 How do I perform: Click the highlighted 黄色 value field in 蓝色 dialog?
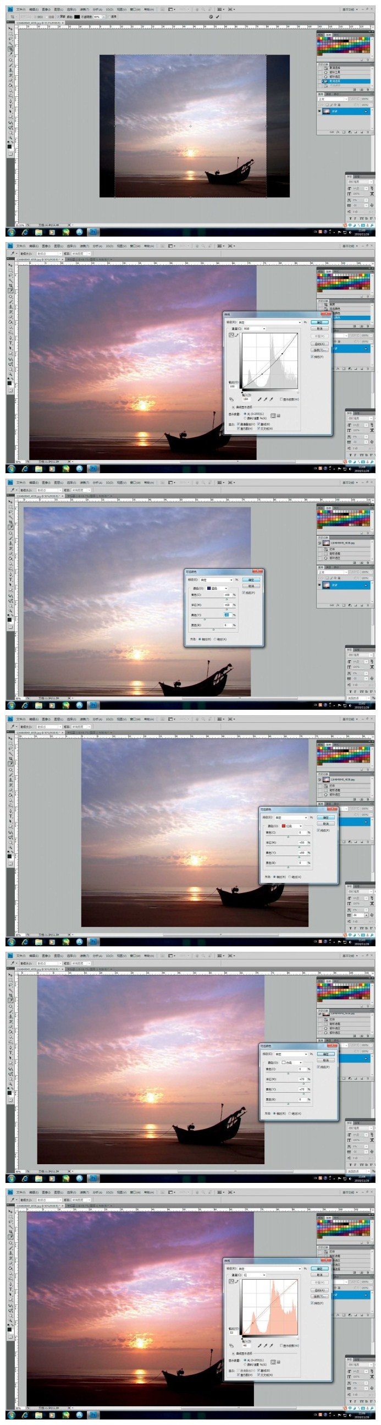pos(228,615)
